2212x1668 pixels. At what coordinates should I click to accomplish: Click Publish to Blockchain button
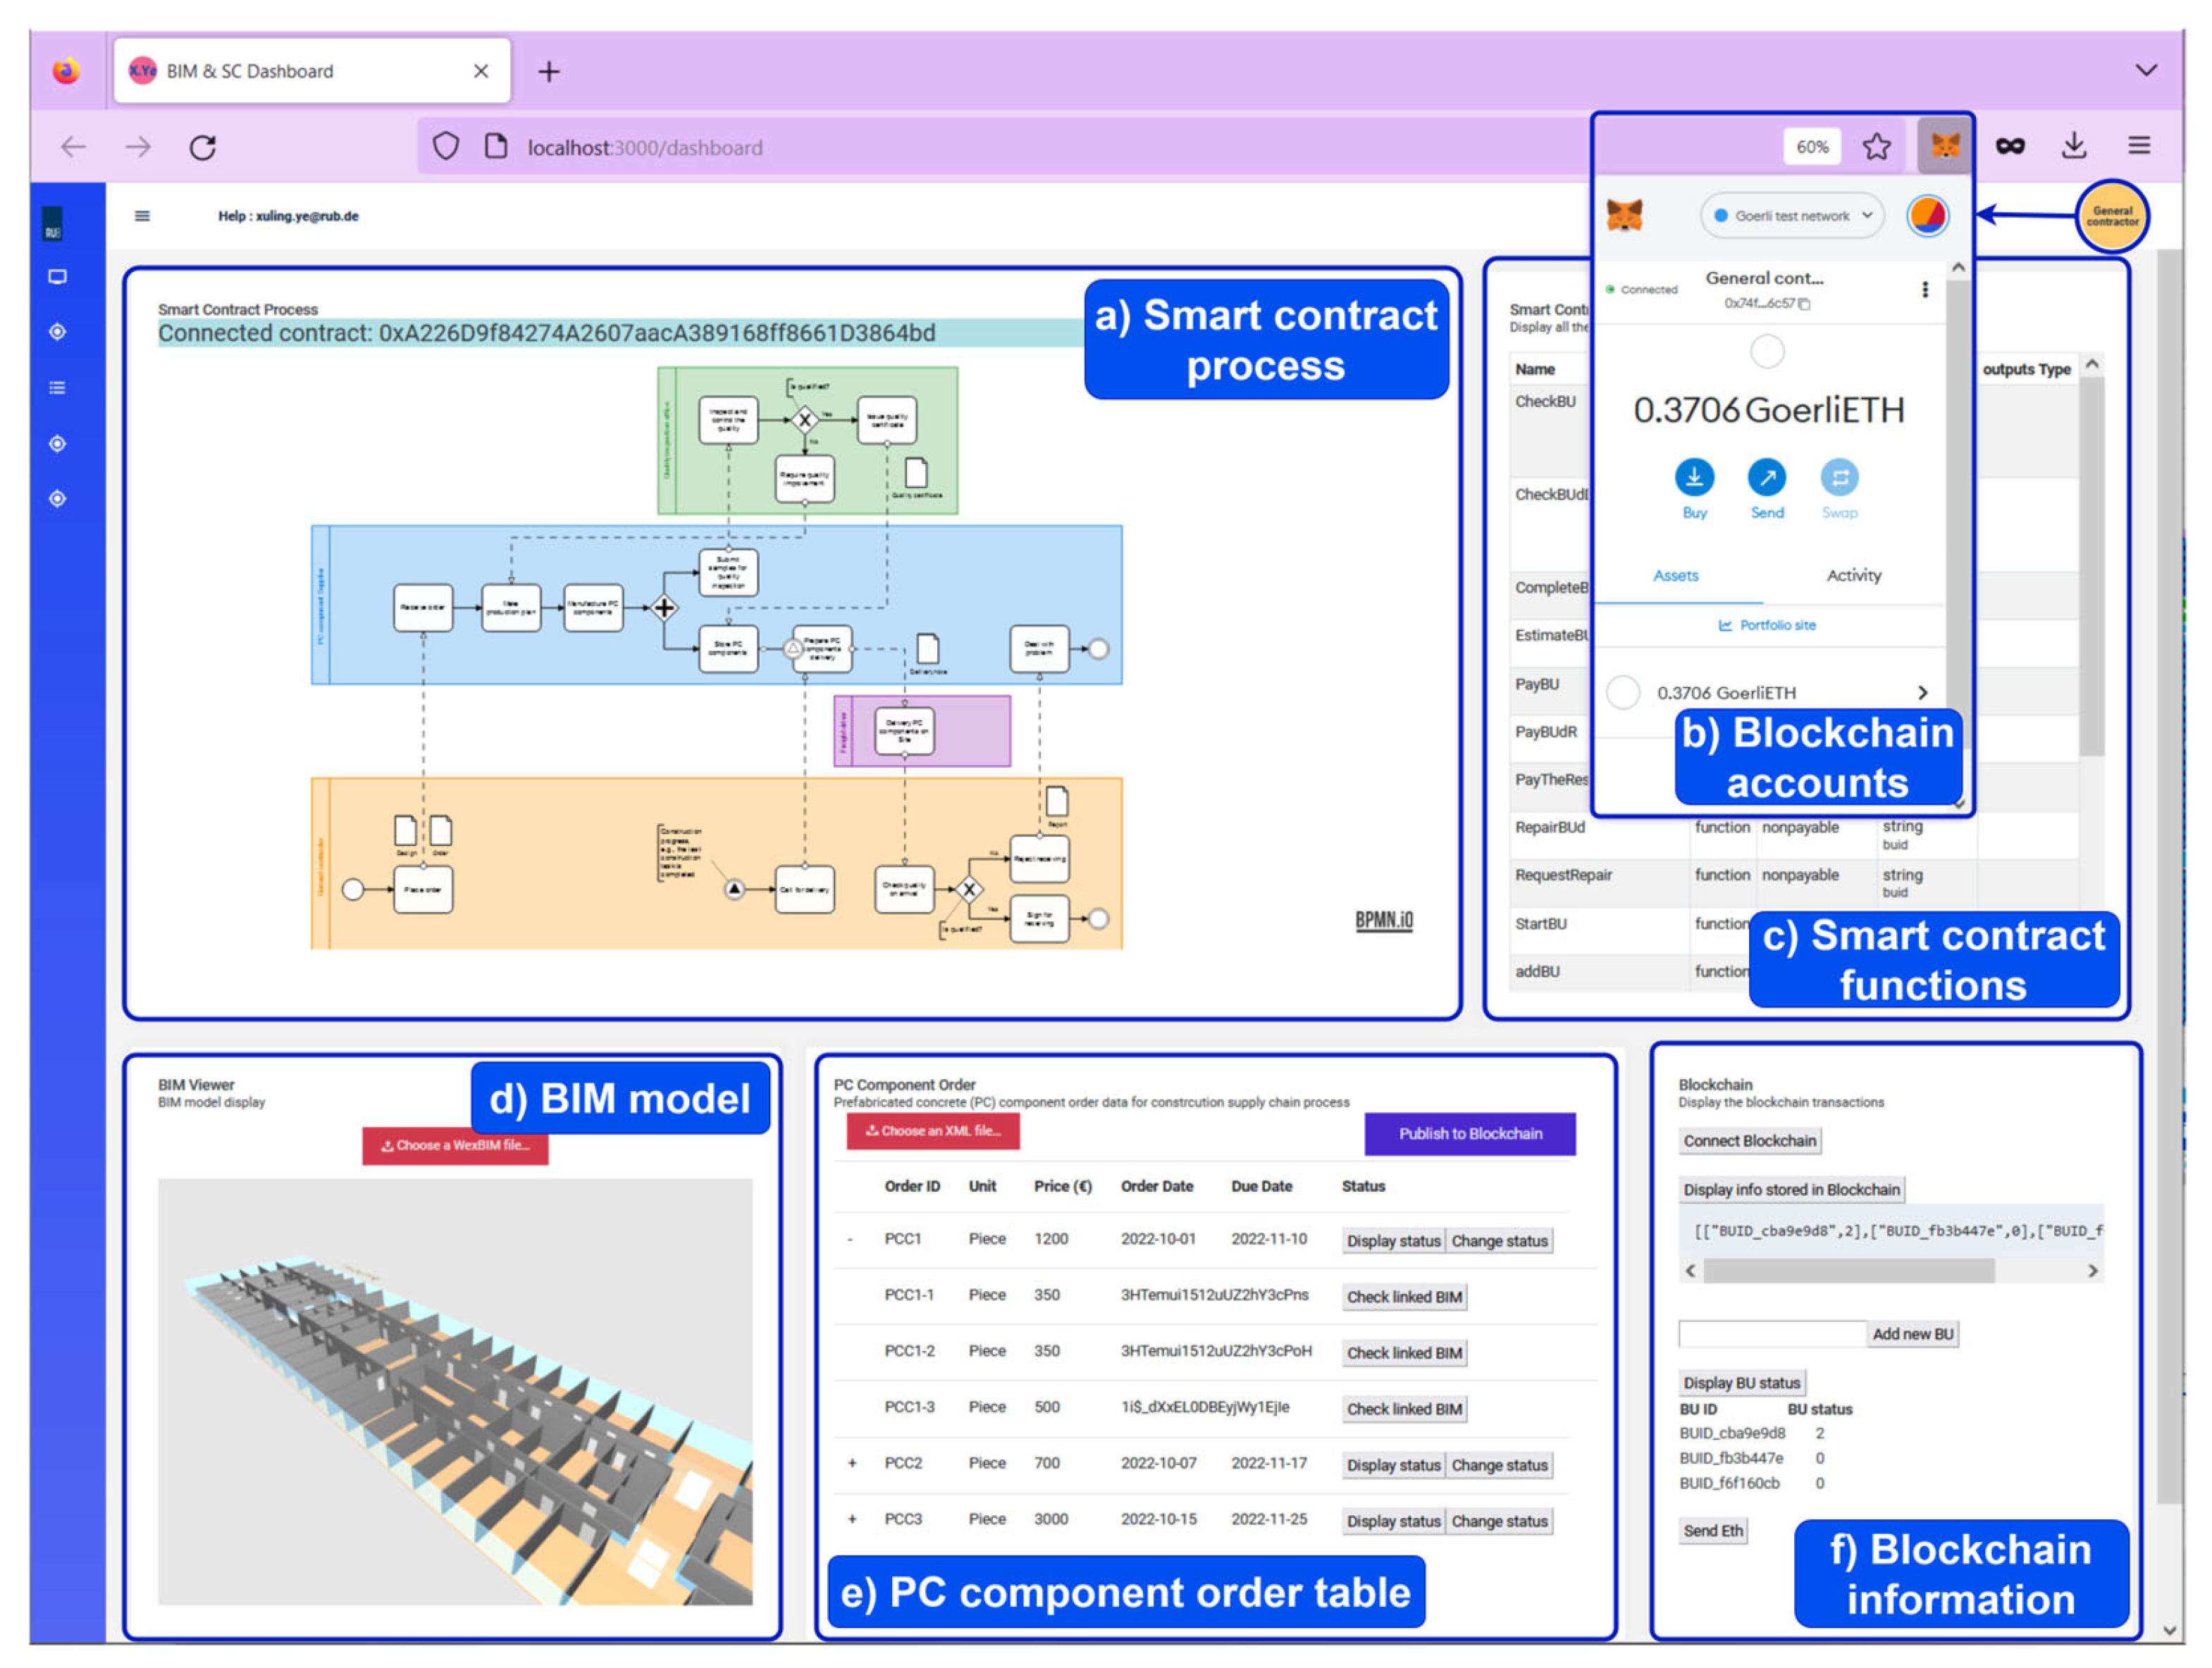point(1469,1133)
